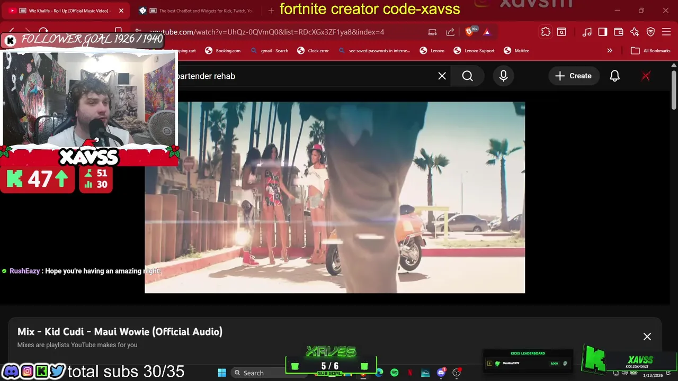Open Brave Shields lion icon
Viewport: 678px width, 381px height.
tap(470, 32)
